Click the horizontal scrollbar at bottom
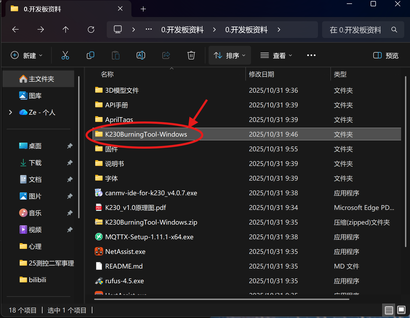410x318 pixels. [222, 299]
